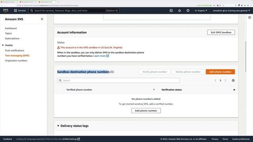Open Unified Settings link in footer
The width and height of the screenshot is (253, 142).
tap(71, 139)
